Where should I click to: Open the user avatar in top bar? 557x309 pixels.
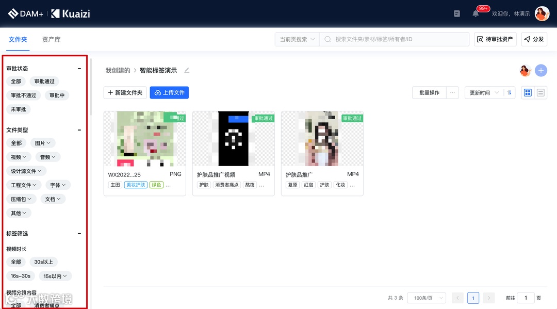[x=542, y=13]
